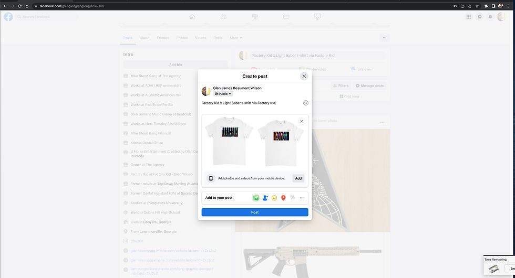
Task: Close the Create post dialog
Action: [x=304, y=77]
